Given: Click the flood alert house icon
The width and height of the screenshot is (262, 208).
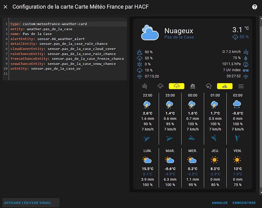Looking at the screenshot, I should click(x=193, y=86).
